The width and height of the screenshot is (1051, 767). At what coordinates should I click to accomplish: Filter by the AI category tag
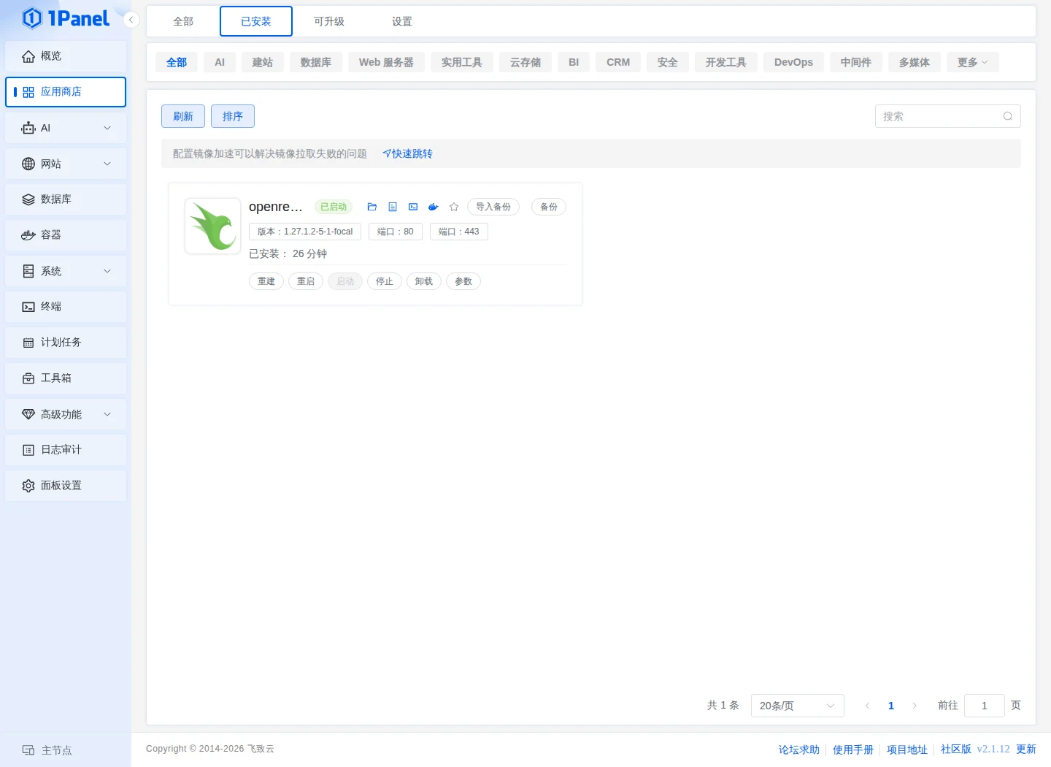[x=220, y=62]
